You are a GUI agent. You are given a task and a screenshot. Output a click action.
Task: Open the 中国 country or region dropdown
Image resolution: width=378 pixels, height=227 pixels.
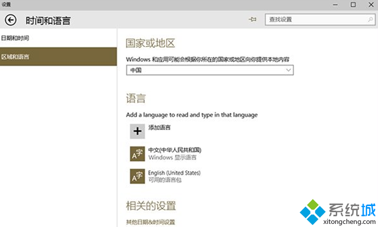pos(210,70)
